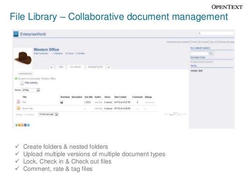Image resolution: width=247 pixels, height=186 pixels.
Task: Open the Western Office community title
Action: (46, 50)
